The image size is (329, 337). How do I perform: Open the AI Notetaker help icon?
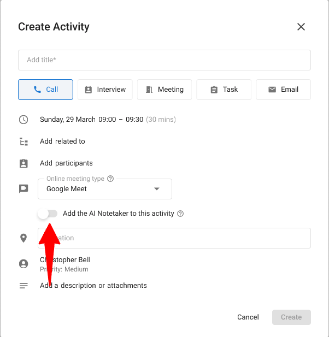[x=180, y=214]
